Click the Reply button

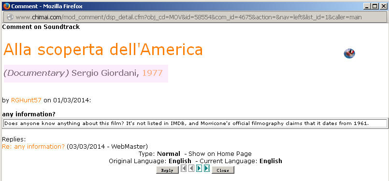167,170
